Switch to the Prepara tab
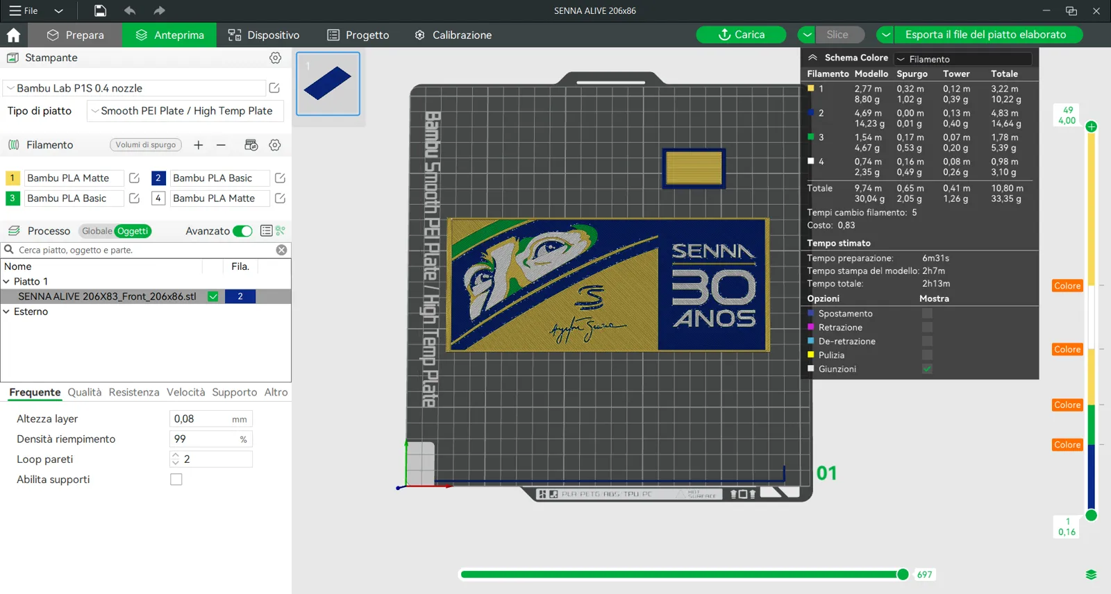This screenshot has height=594, width=1111. tap(76, 35)
